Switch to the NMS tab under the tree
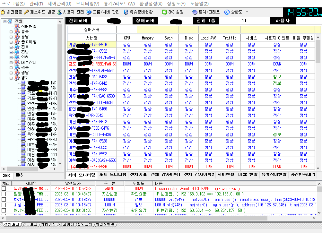This screenshot has width=322, height=233. click(19, 175)
